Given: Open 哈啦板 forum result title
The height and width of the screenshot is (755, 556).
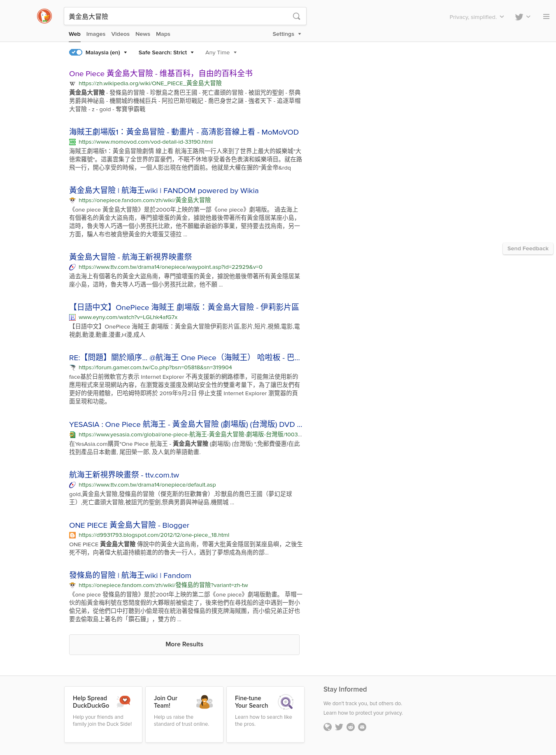Looking at the screenshot, I should pos(184,358).
